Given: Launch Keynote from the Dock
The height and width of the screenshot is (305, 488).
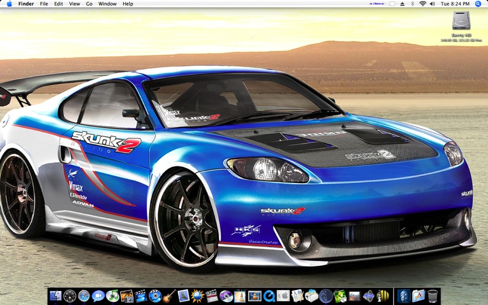Looking at the screenshot, I should [240, 296].
